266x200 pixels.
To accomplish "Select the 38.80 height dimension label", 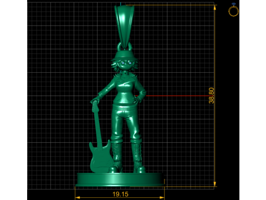I will point(211,96).
